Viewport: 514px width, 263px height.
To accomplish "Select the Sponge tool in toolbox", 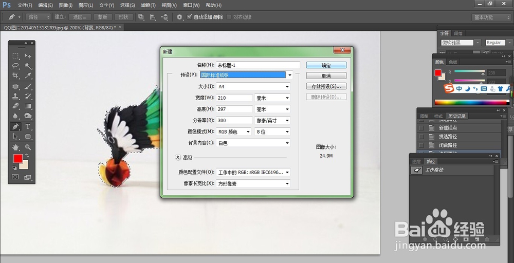I will click(28, 116).
